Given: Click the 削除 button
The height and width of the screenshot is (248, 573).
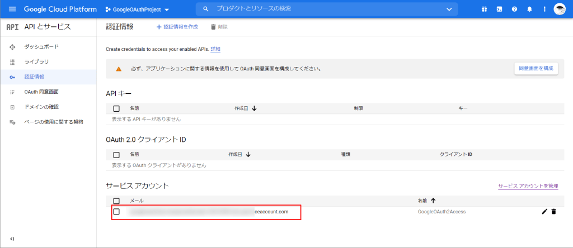Looking at the screenshot, I should click(x=219, y=27).
